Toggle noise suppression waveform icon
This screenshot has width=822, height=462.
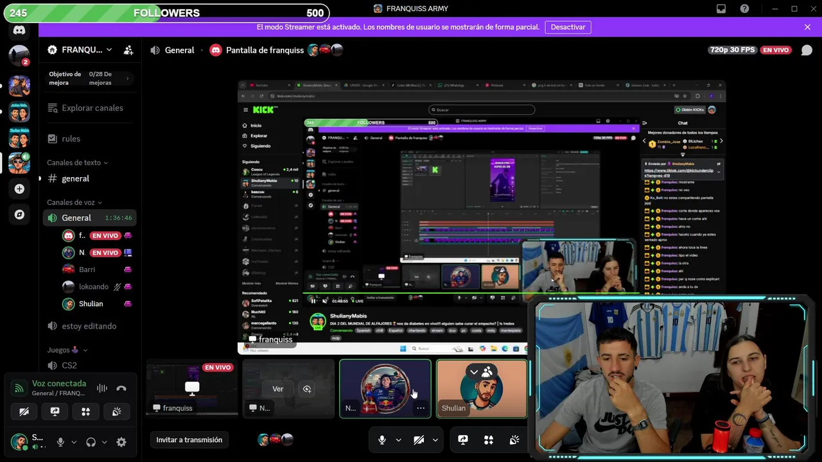101,388
